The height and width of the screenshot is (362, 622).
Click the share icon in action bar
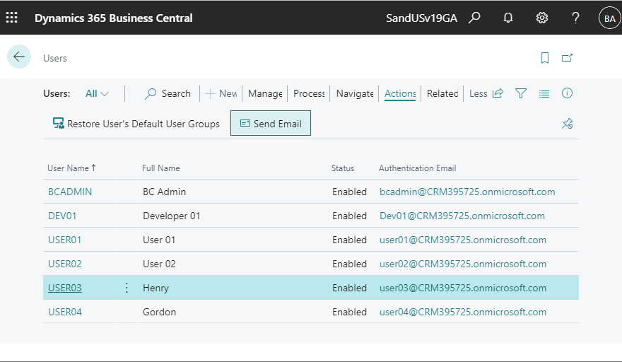[x=498, y=93]
